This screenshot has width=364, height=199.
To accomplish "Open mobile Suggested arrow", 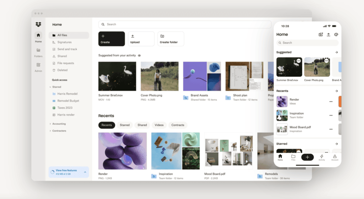I will pyautogui.click(x=336, y=52).
